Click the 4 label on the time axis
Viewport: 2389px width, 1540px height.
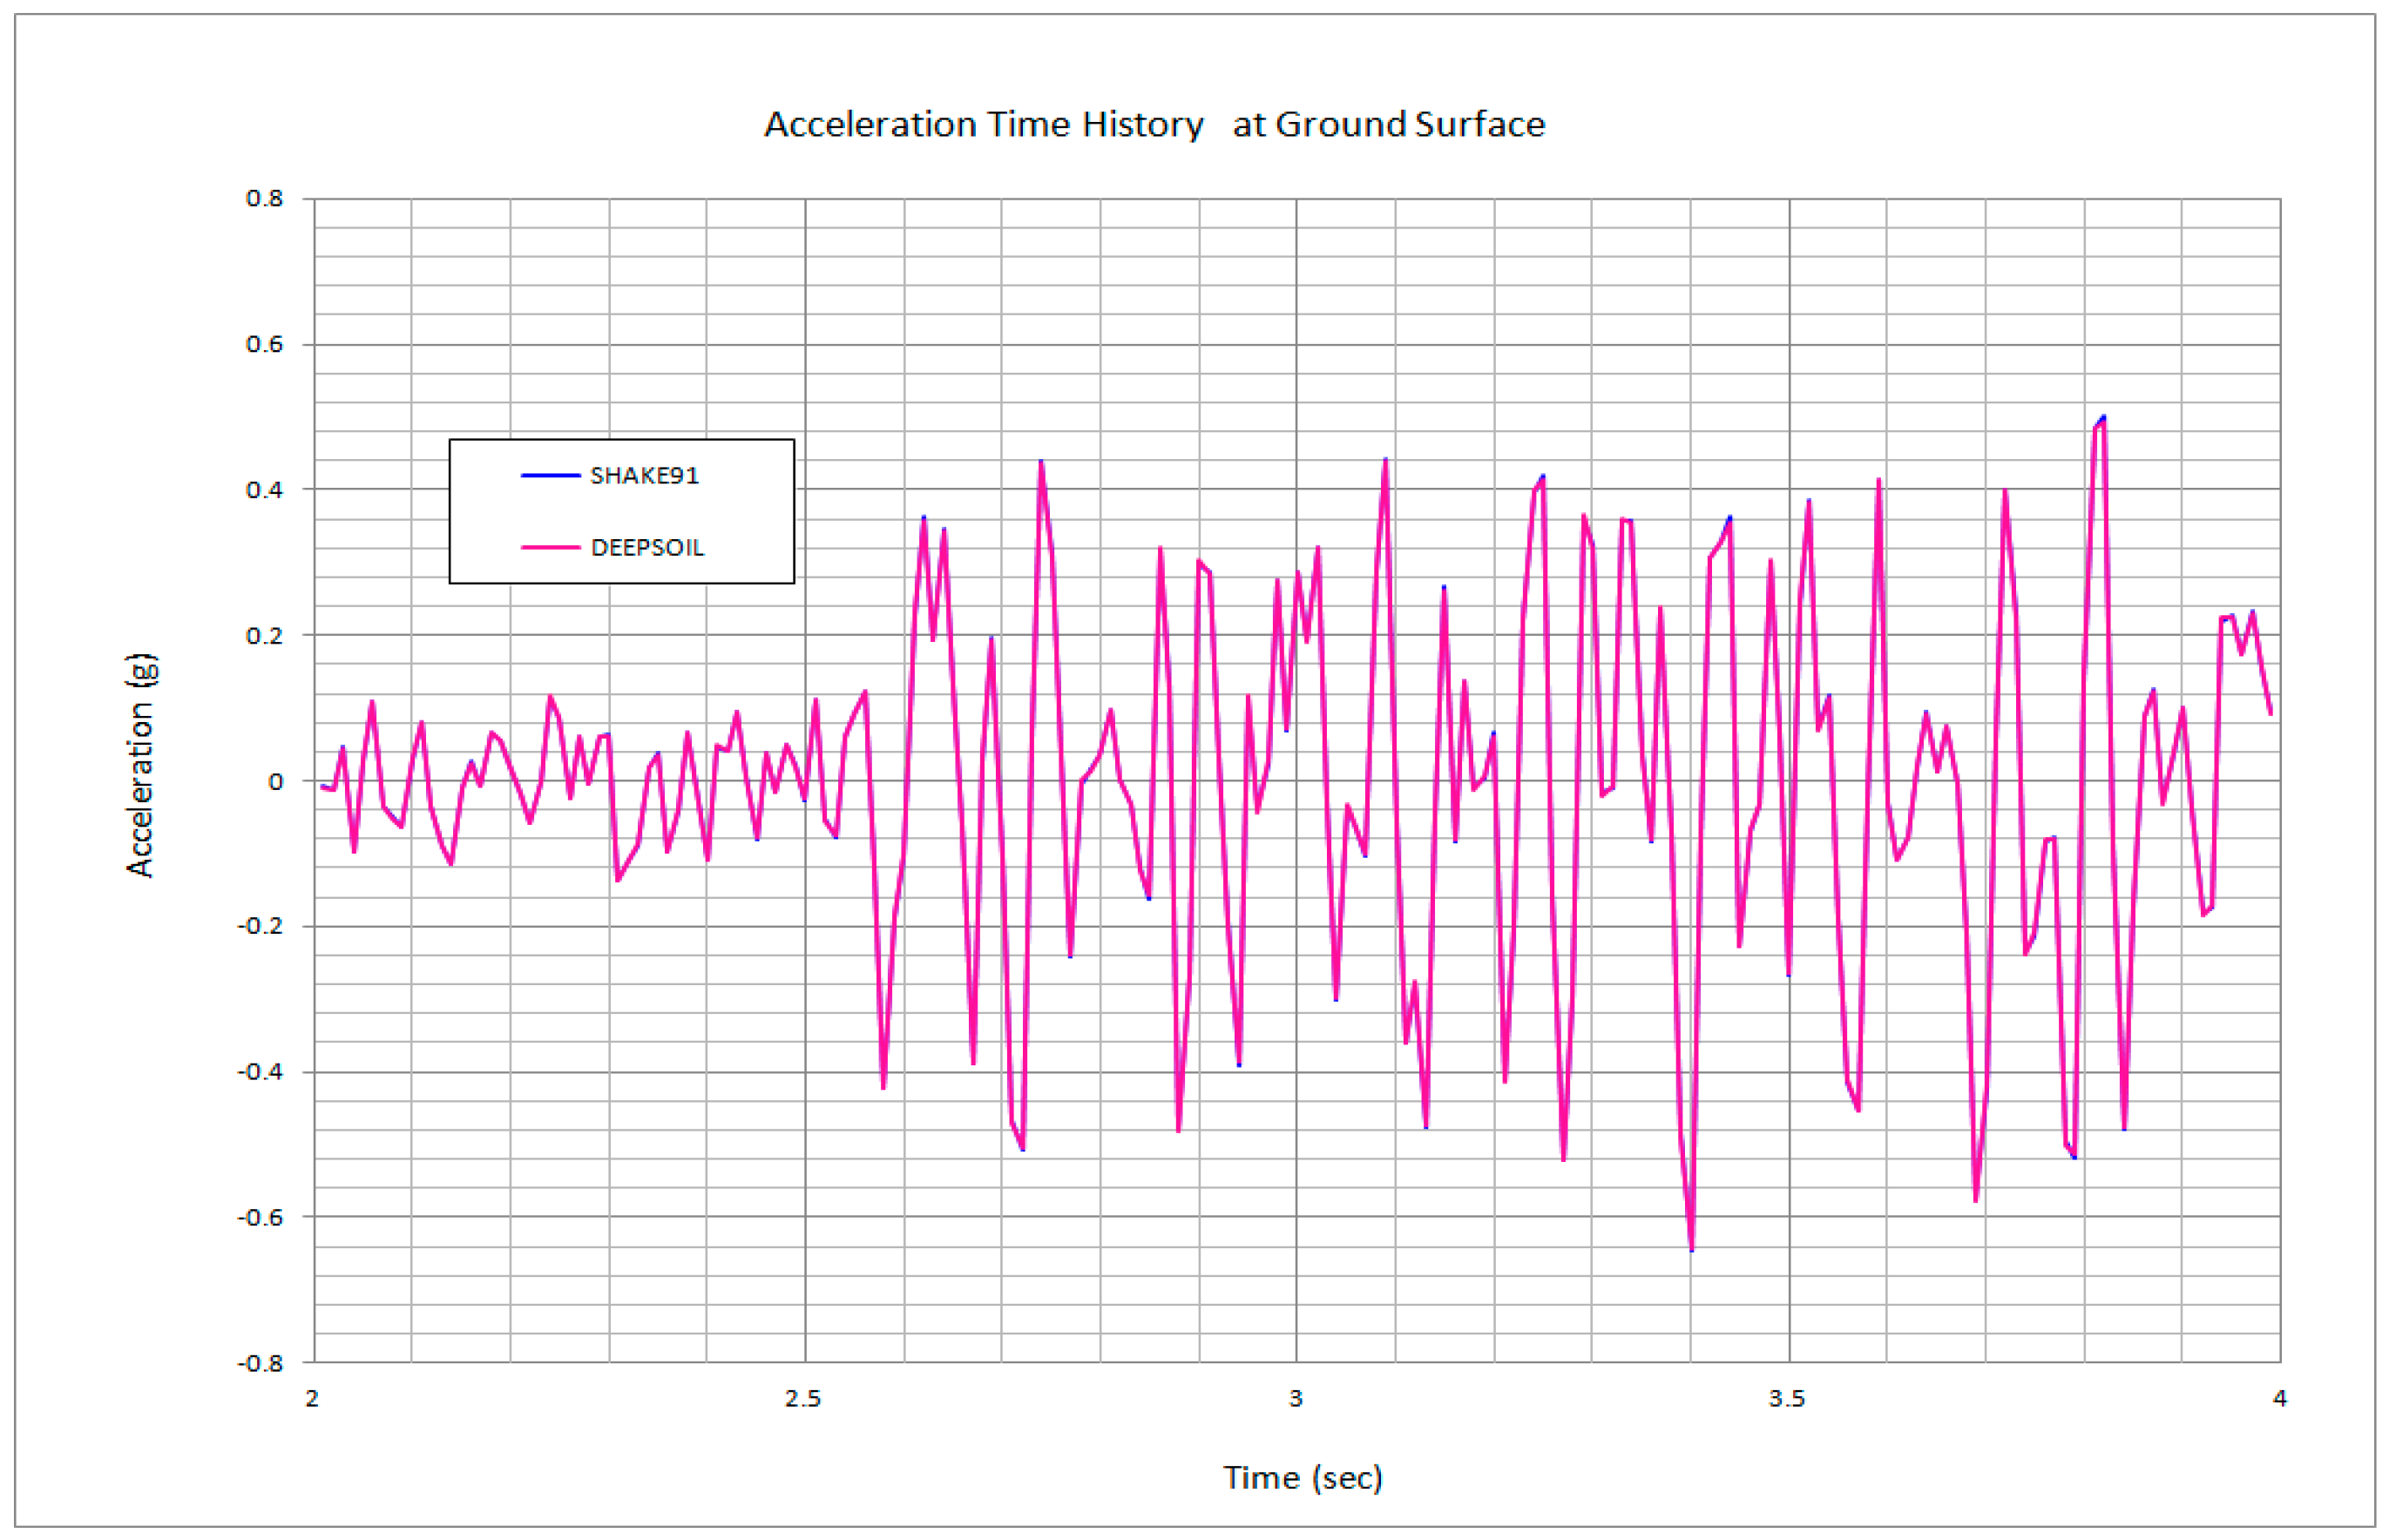2279,1399
